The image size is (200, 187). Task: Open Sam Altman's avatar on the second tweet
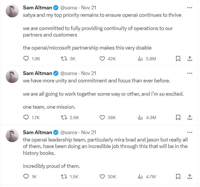click(x=12, y=76)
